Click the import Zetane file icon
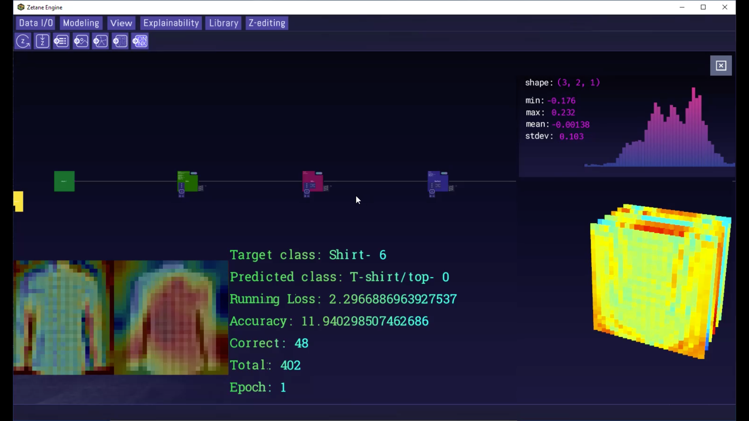Image resolution: width=749 pixels, height=421 pixels. click(42, 41)
